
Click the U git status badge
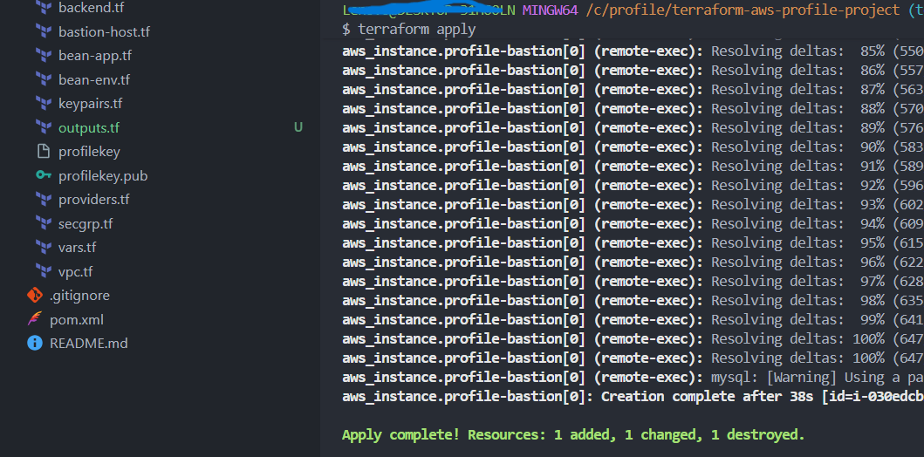click(298, 127)
